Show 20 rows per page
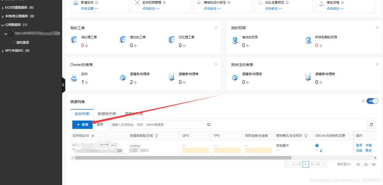Viewport: 383px width, 185px height. tap(366, 165)
